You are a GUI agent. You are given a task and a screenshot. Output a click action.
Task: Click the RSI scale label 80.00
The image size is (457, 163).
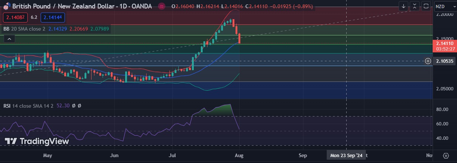coord(442,109)
